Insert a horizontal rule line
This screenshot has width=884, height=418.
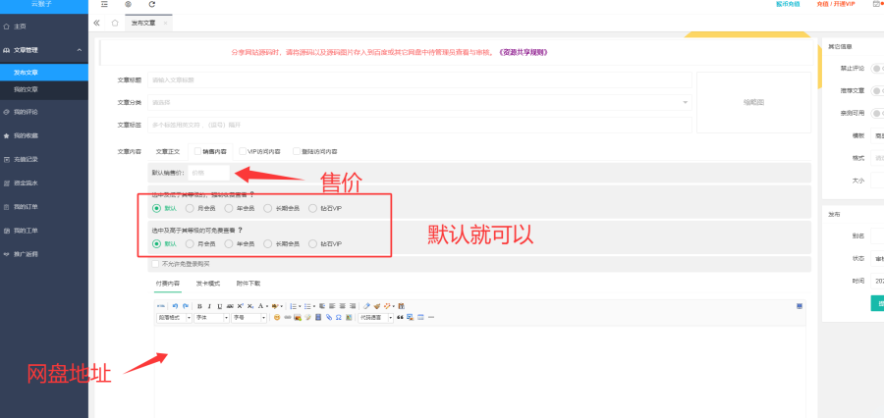click(x=431, y=318)
